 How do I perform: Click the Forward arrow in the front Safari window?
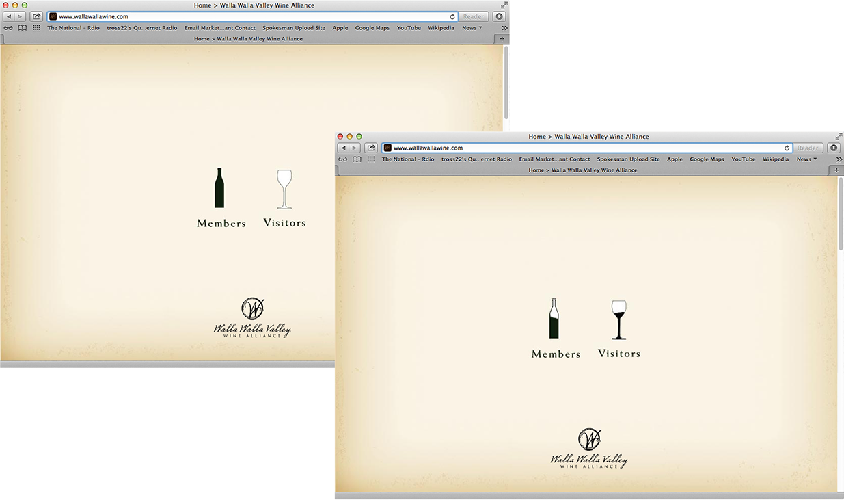click(x=355, y=148)
